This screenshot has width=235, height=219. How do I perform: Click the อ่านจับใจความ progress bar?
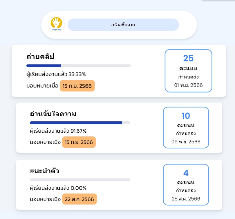pos(80,123)
